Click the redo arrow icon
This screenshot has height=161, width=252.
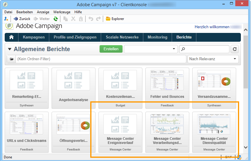(98, 19)
